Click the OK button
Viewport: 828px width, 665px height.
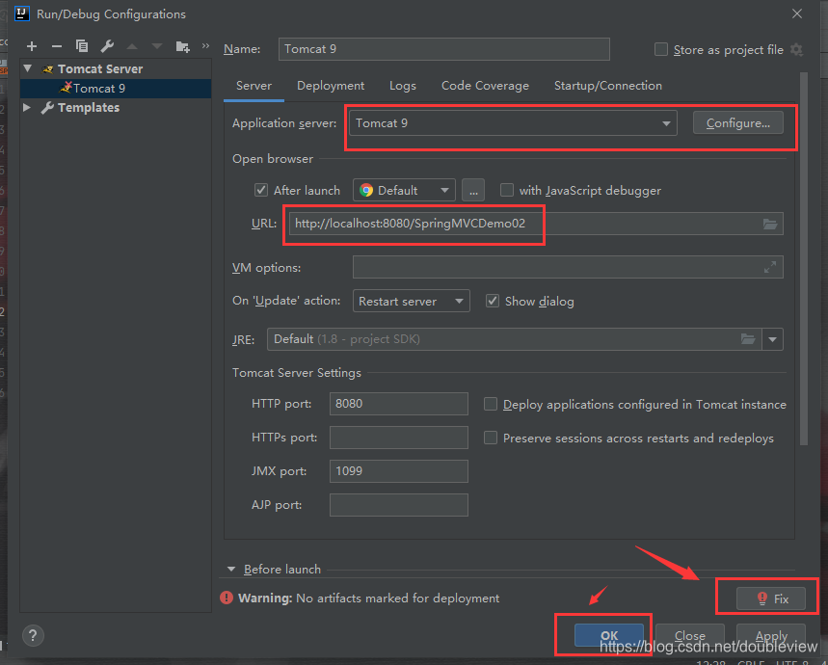[x=609, y=635]
